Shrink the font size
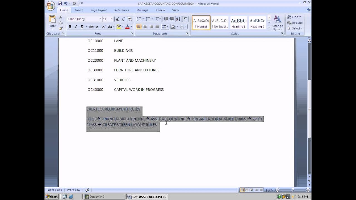Viewport: 356px width, 200px height. tap(123, 19)
